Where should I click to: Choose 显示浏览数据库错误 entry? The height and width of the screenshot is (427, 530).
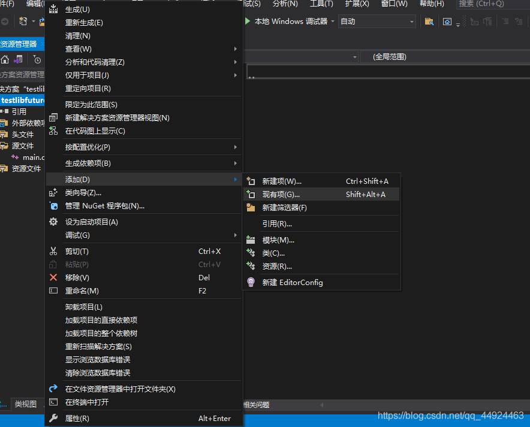(144, 359)
